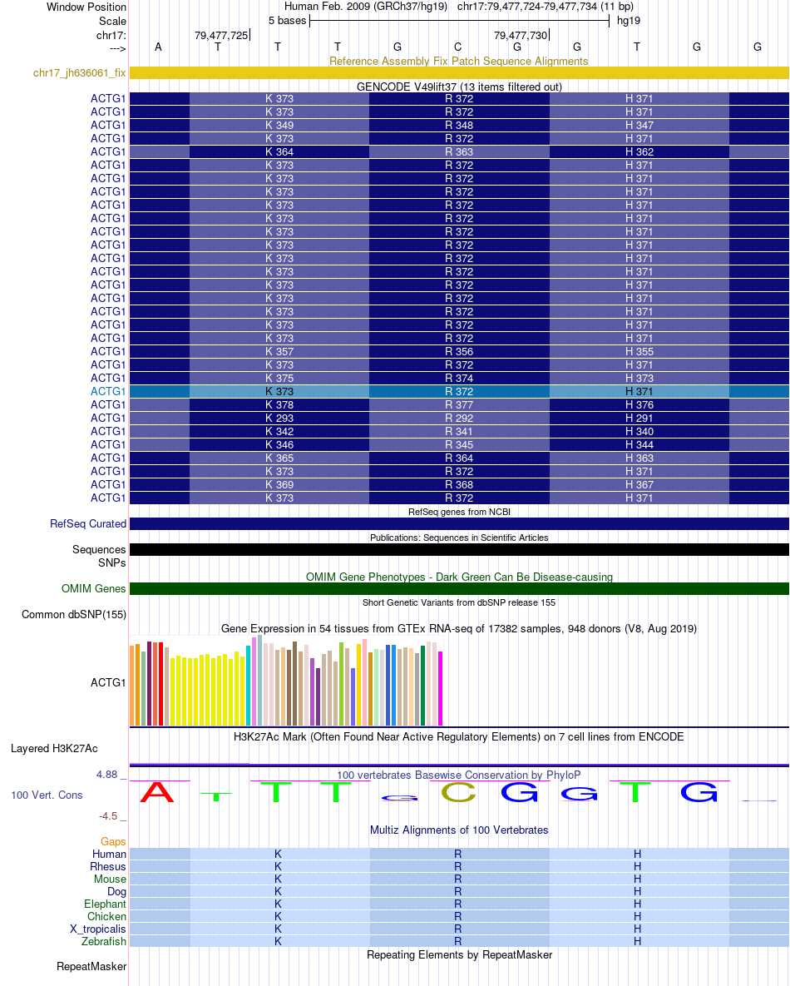This screenshot has width=790, height=986.
Task: Click the X_tropicalis species label
Action: (x=98, y=929)
